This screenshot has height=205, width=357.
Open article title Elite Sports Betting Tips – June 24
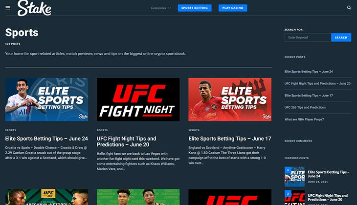[46, 139]
